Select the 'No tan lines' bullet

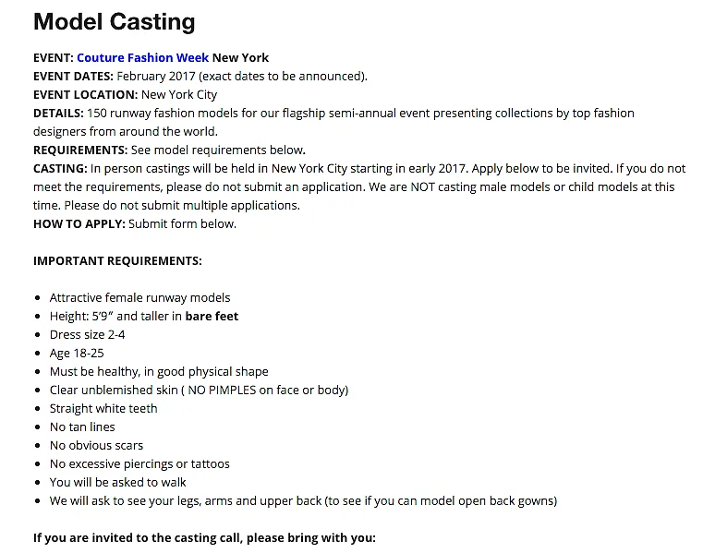[82, 427]
